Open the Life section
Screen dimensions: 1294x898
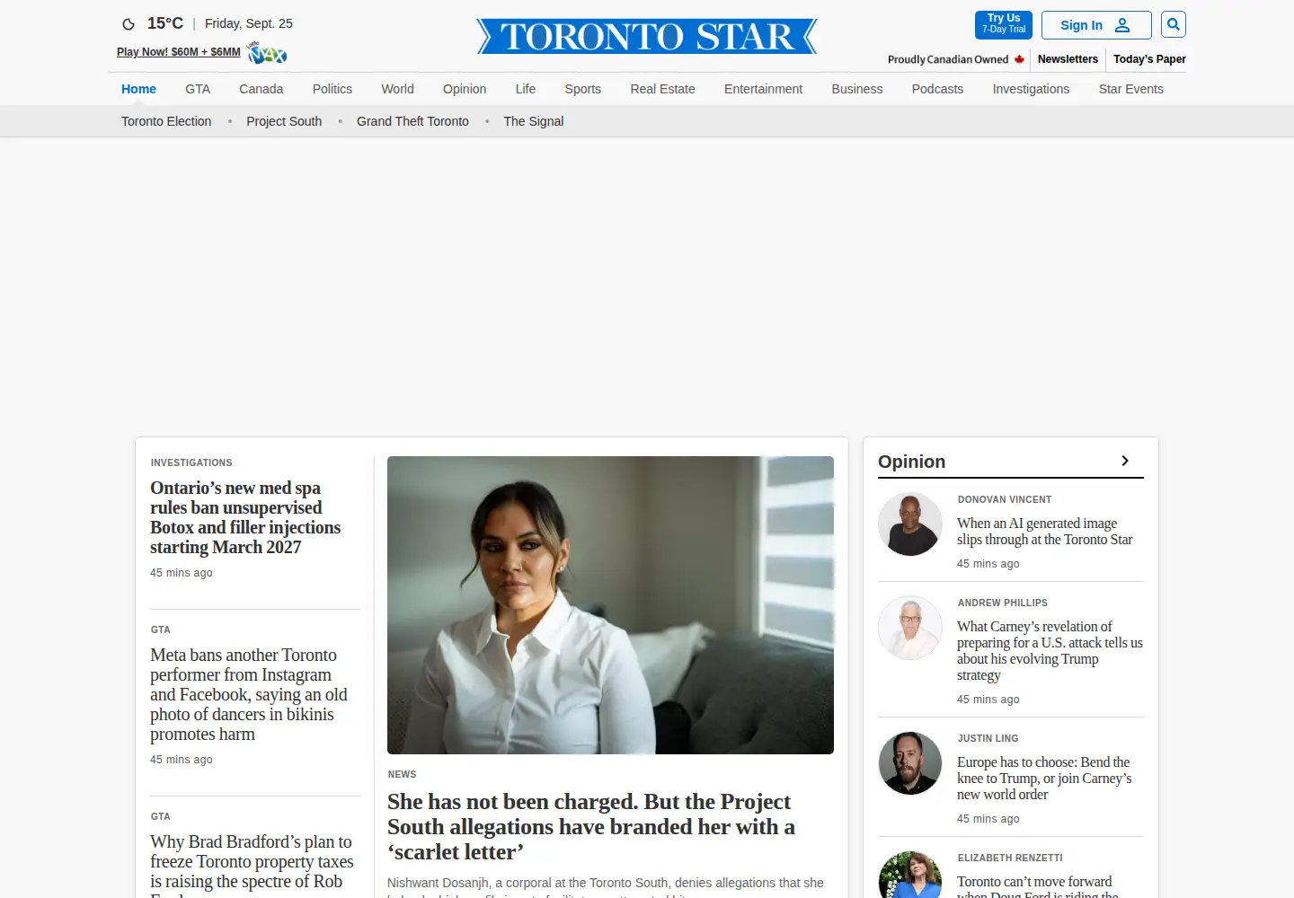pos(526,89)
